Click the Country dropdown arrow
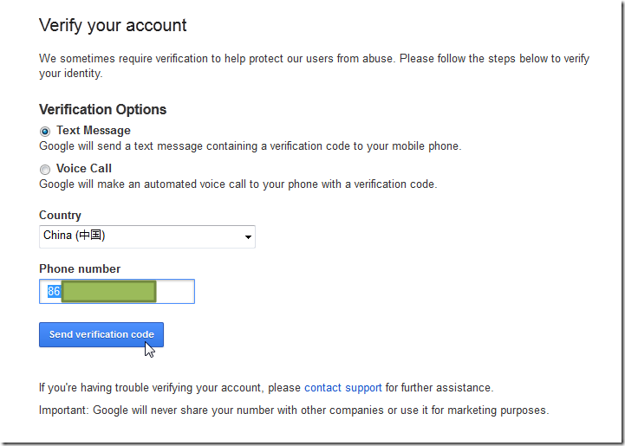The image size is (625, 446). [248, 236]
